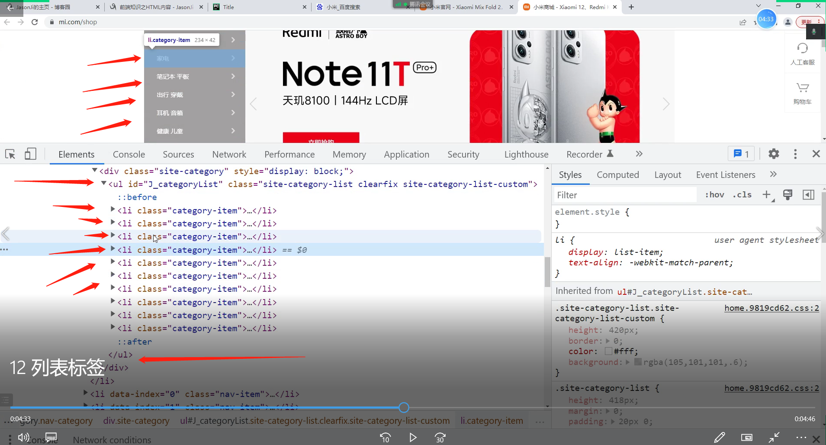Expand the background property shorthand
The height and width of the screenshot is (445, 826).
tap(628, 362)
